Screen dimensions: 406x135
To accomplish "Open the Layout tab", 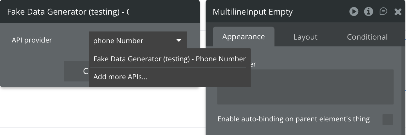I will point(305,37).
